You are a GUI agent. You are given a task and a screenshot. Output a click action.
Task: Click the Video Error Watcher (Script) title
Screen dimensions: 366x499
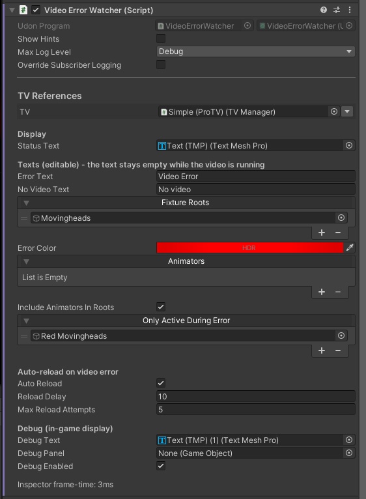[x=98, y=10]
